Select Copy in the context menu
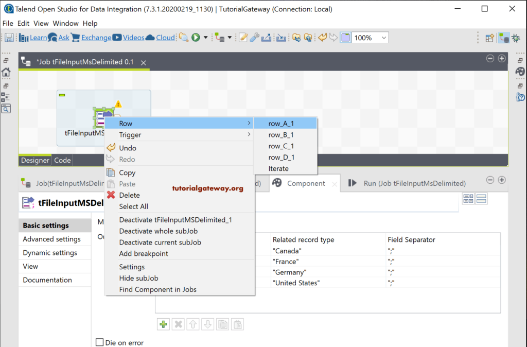The height and width of the screenshot is (347, 527). [x=180, y=172]
